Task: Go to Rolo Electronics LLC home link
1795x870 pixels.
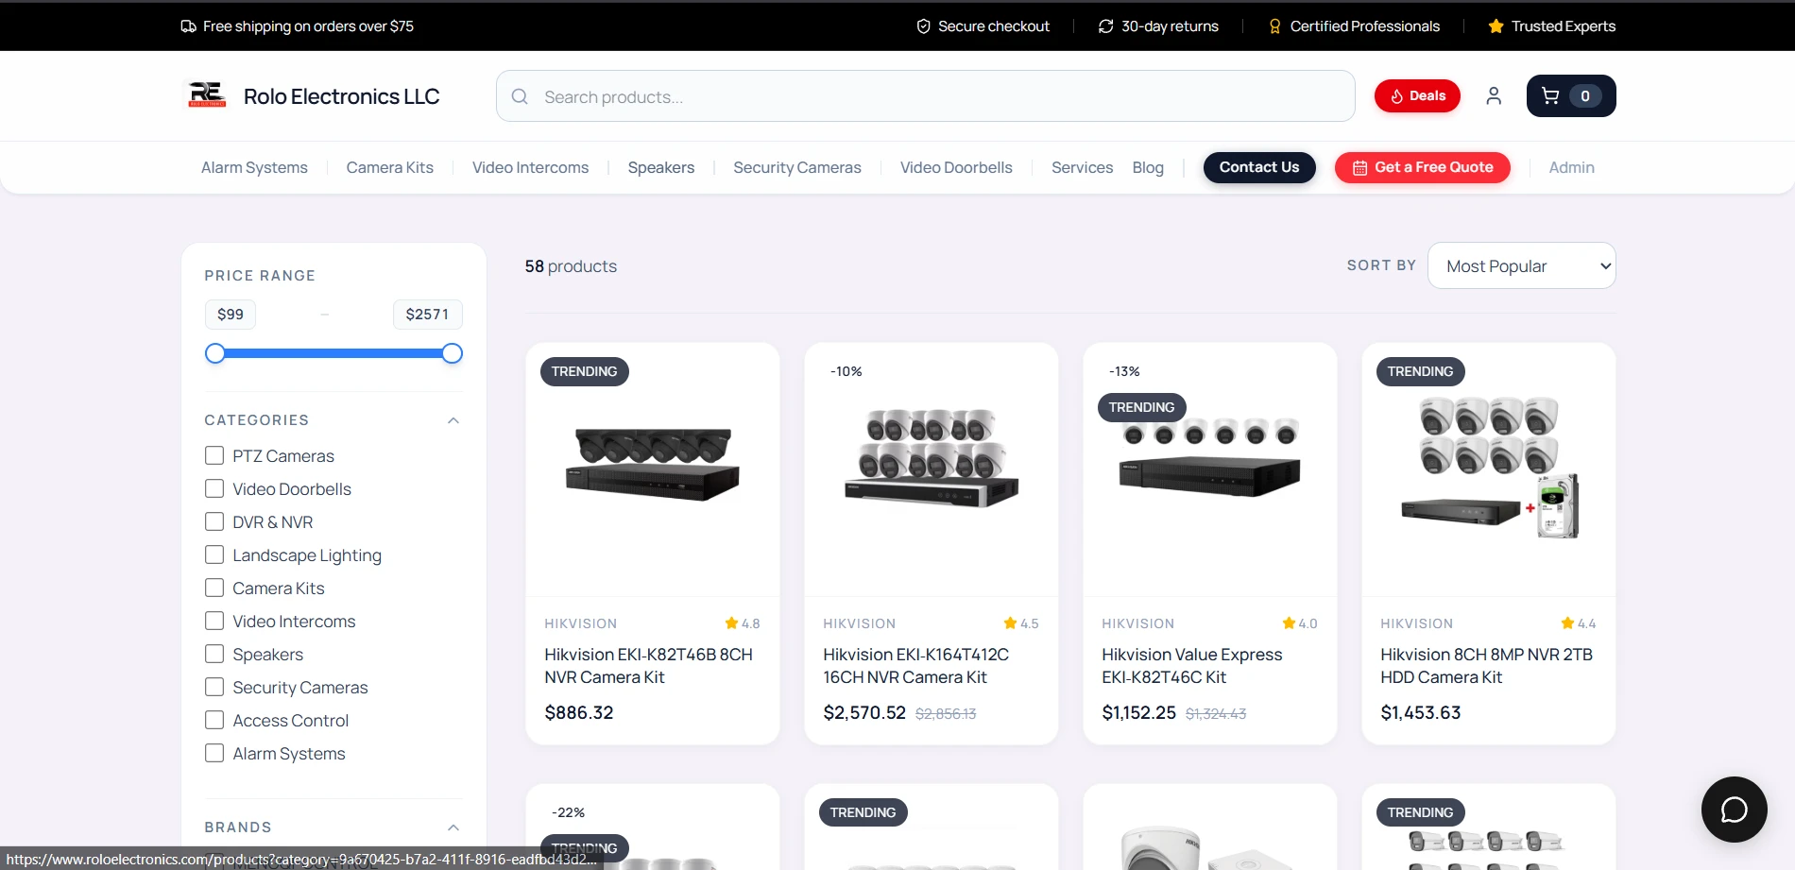Action: pos(341,96)
